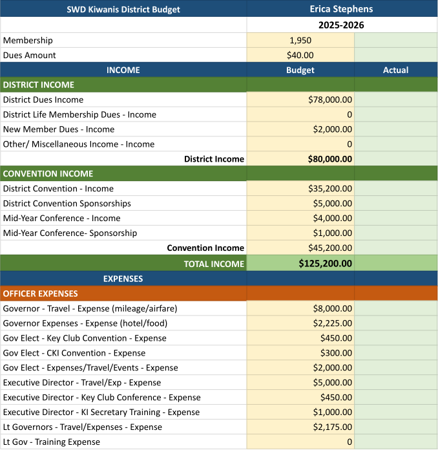Click the empty Actual cell for District Dues Income

[395, 100]
